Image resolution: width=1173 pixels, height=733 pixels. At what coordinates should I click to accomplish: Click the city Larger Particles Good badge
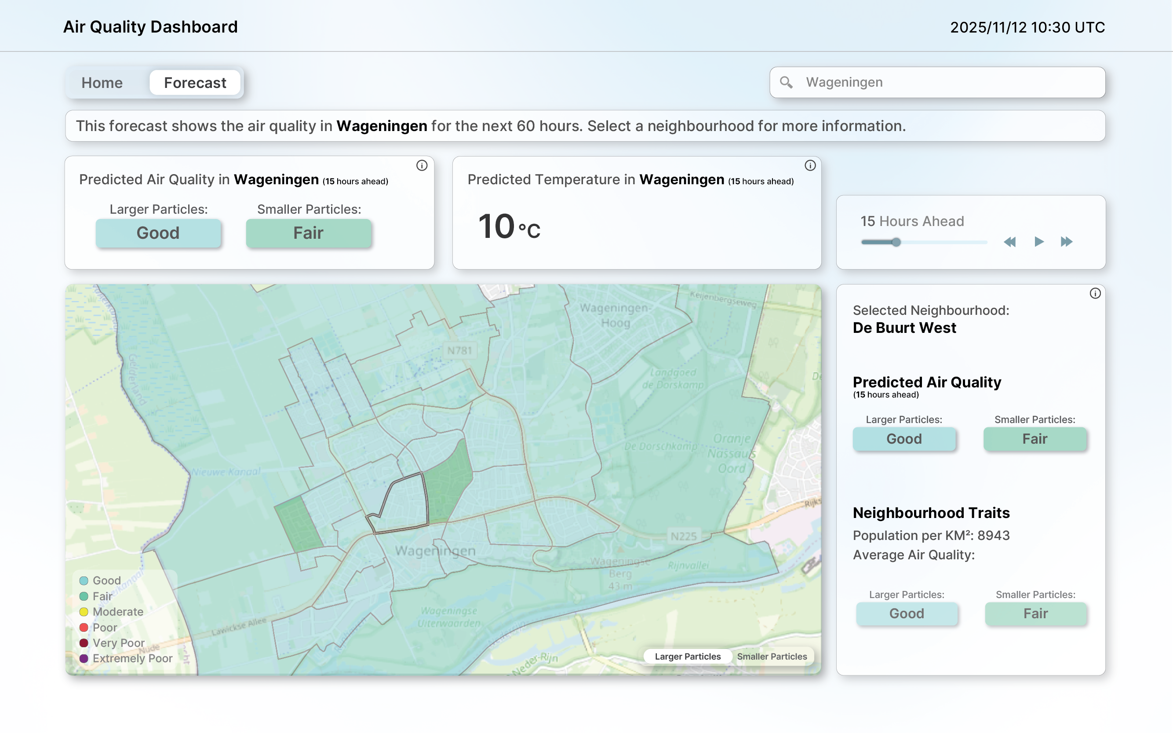click(x=158, y=233)
